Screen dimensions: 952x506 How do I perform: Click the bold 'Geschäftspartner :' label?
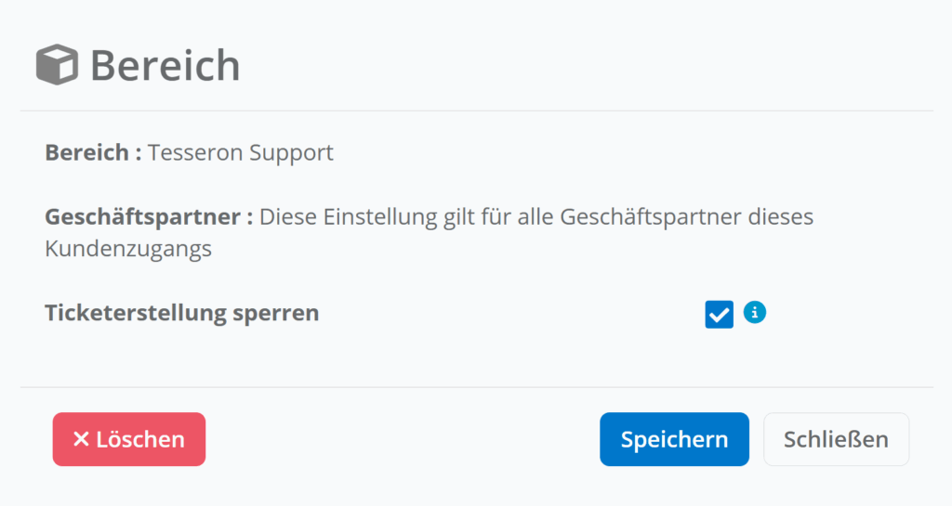(149, 217)
